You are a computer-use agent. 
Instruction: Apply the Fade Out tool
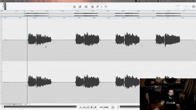pos(92,7)
